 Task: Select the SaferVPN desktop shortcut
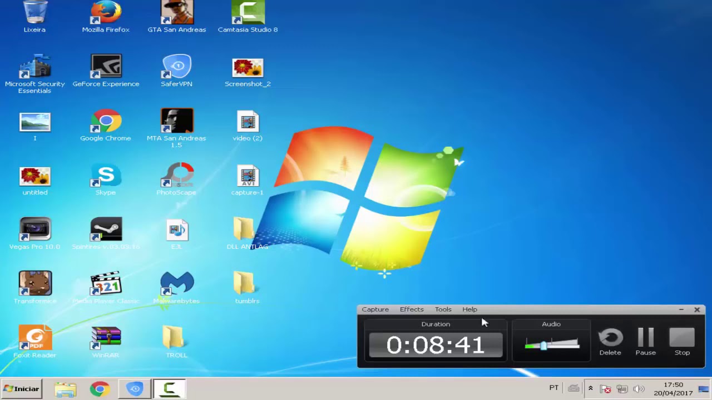tap(177, 71)
